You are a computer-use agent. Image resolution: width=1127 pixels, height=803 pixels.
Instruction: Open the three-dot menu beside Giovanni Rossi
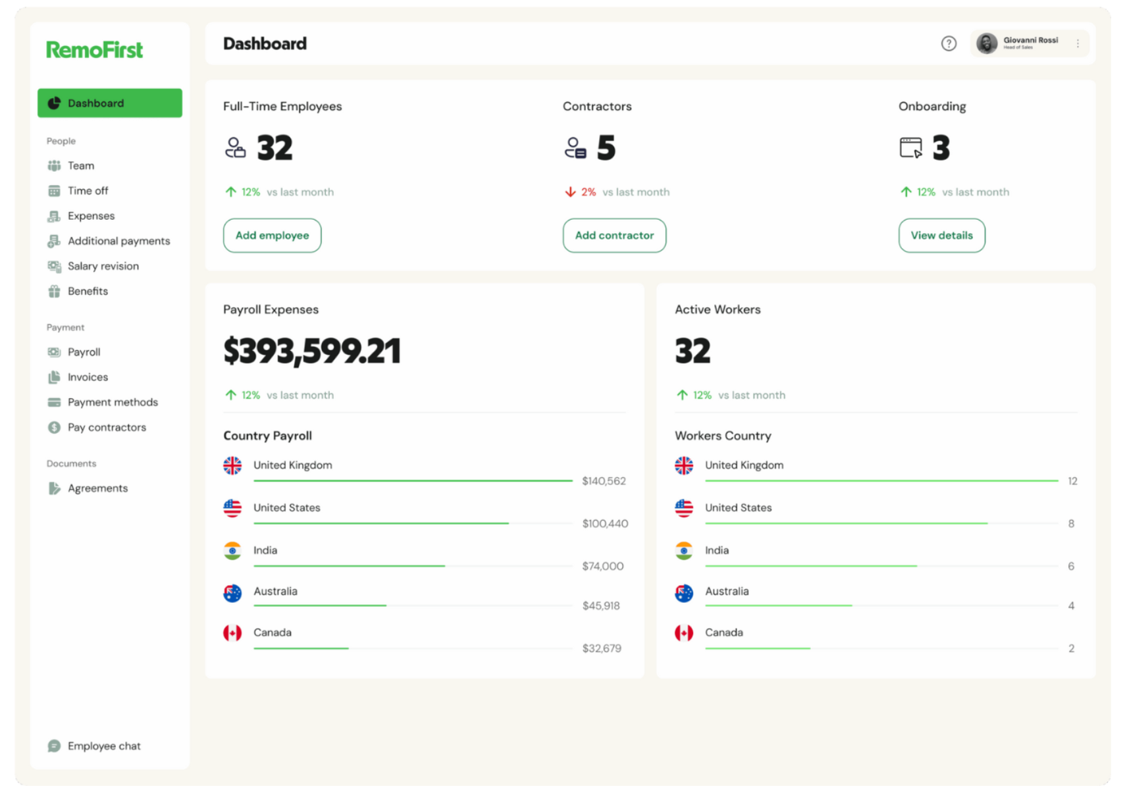click(1078, 43)
